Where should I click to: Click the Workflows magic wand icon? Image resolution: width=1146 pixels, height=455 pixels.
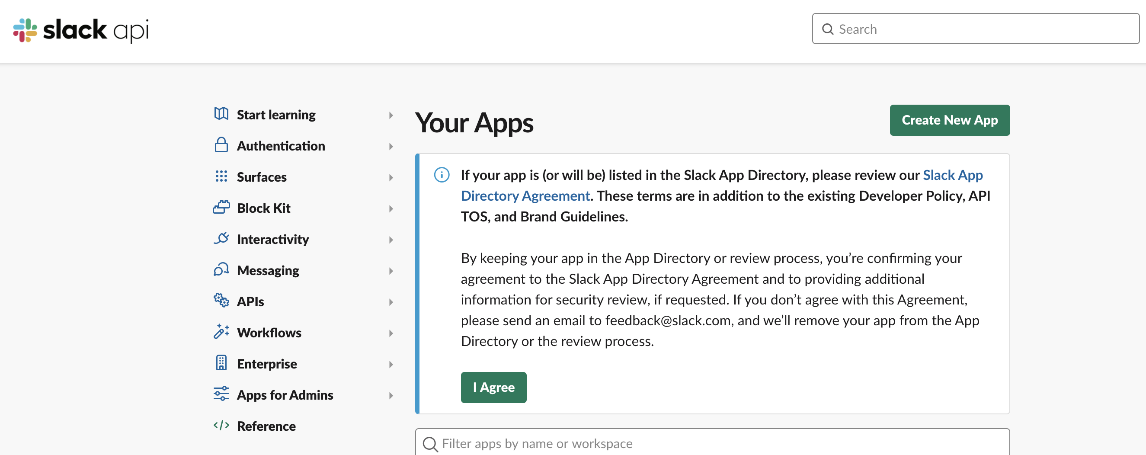click(221, 332)
